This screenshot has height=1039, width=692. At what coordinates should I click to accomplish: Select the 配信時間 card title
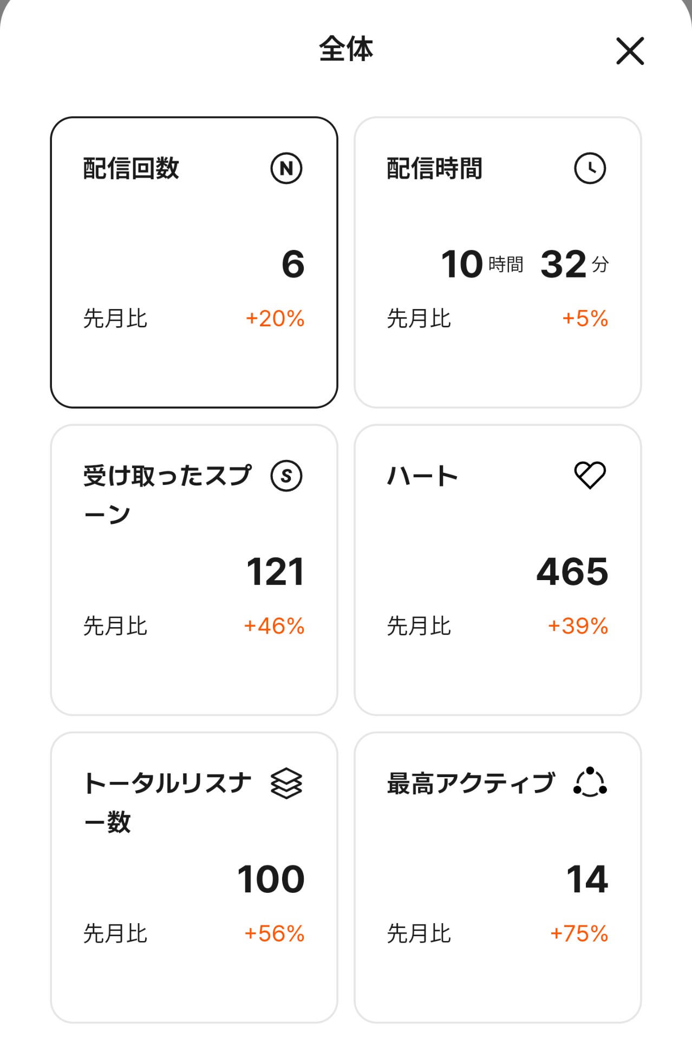click(x=434, y=168)
